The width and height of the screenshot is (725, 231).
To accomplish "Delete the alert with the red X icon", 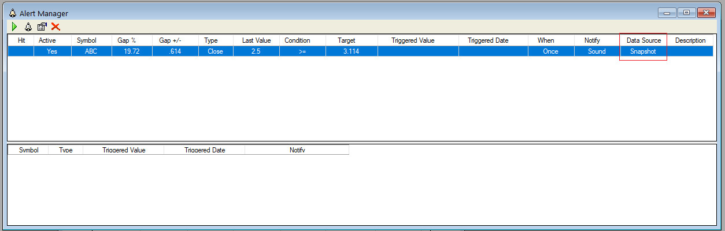I will click(56, 27).
